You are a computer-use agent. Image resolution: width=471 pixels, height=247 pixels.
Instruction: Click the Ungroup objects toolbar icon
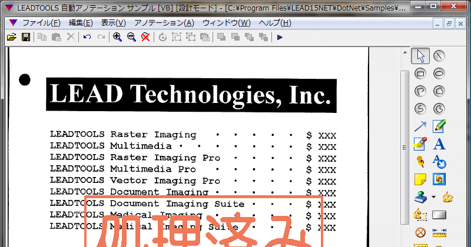tap(191, 37)
